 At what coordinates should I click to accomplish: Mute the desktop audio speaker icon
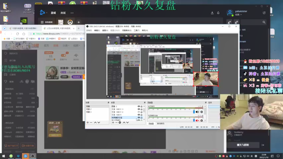(x=197, y=112)
